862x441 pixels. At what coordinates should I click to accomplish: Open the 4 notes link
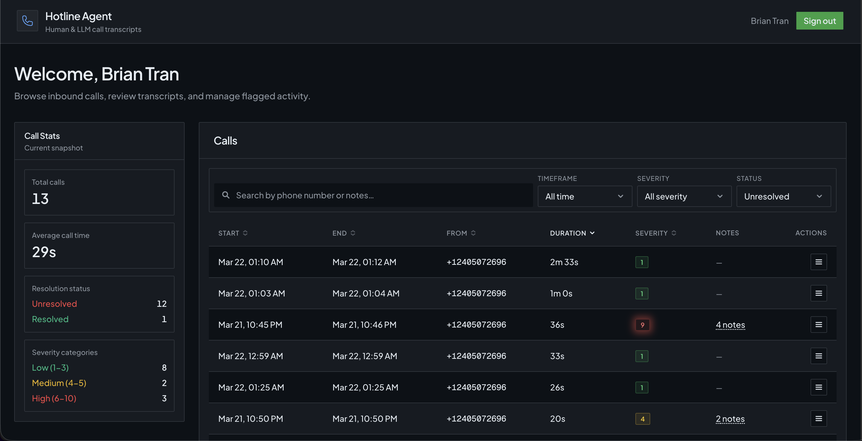(730, 325)
